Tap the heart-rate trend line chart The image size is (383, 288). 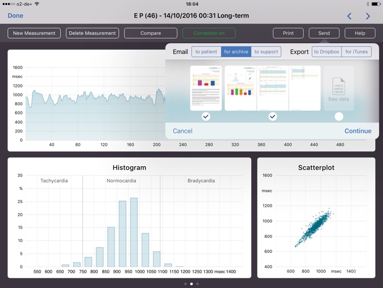pos(95,104)
